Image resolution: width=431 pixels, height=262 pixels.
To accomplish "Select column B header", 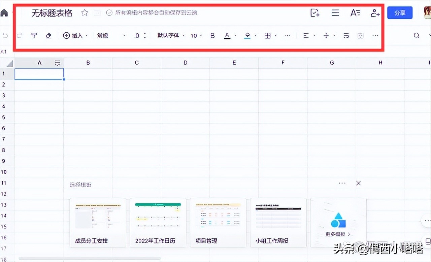I will point(88,63).
